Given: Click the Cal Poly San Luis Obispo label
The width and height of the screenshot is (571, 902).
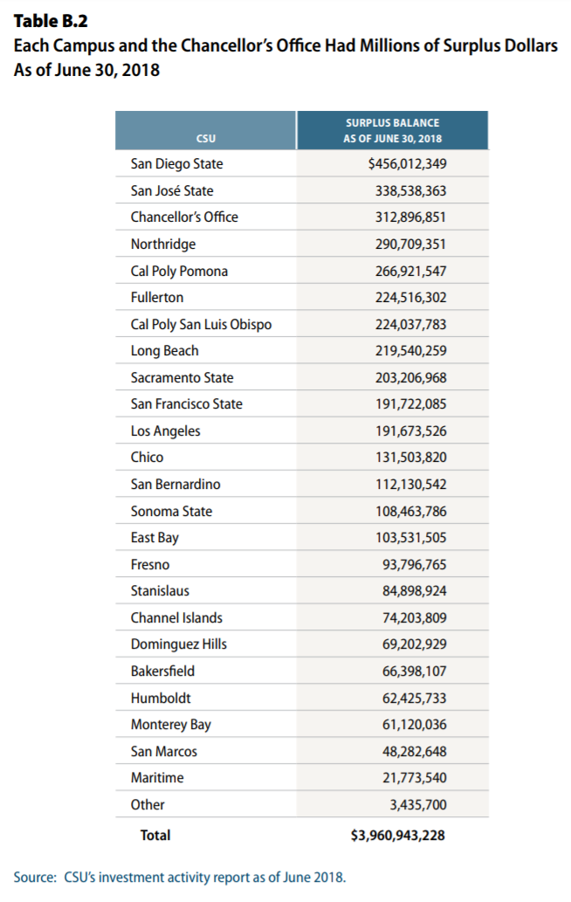Looking at the screenshot, I should [201, 324].
